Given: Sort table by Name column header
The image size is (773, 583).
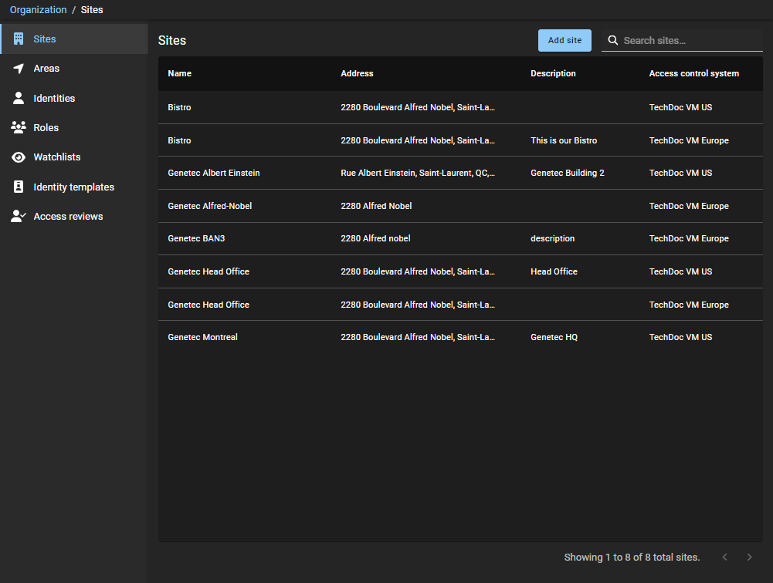Looking at the screenshot, I should (179, 73).
